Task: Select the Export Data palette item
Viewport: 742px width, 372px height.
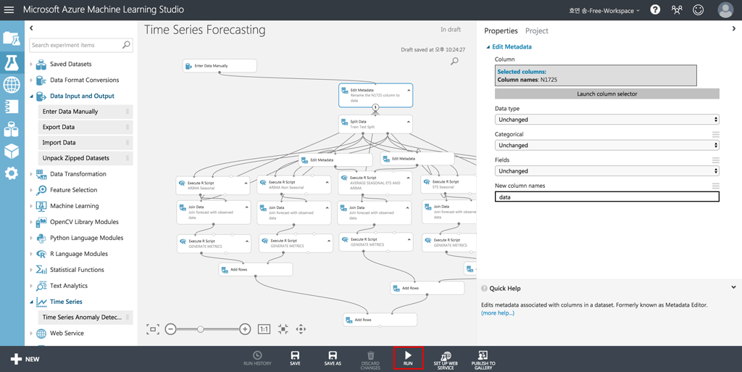Action: click(x=86, y=128)
